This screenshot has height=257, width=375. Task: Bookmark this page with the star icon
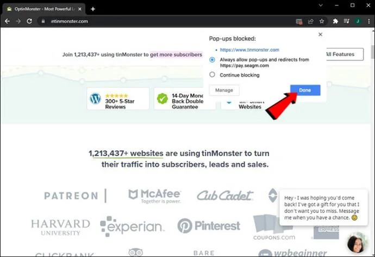[322, 21]
